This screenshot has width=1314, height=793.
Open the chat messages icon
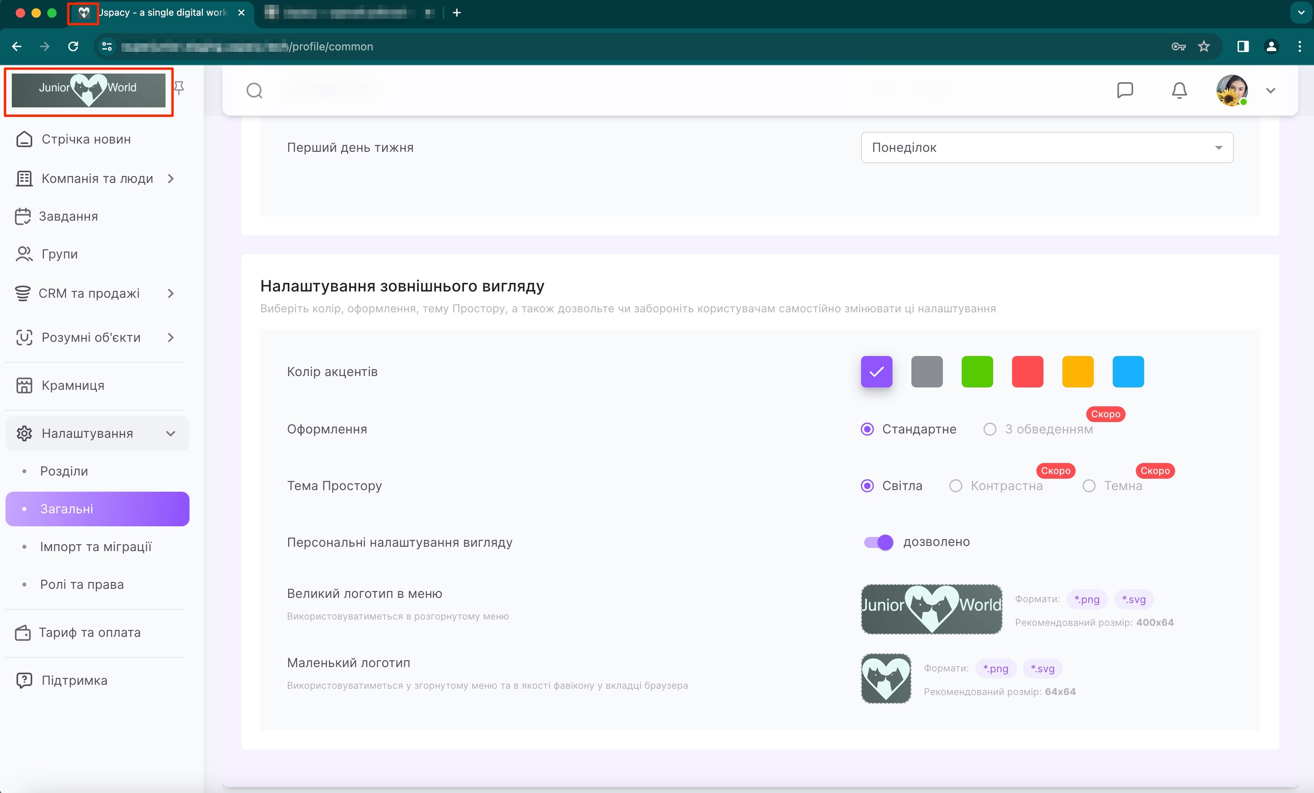(1125, 90)
